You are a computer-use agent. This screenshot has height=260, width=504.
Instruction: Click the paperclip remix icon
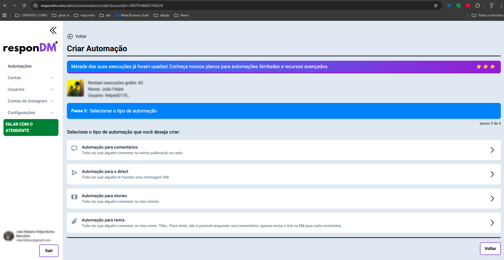(x=74, y=221)
